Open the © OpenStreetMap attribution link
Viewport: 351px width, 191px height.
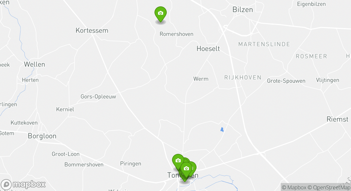(329, 187)
